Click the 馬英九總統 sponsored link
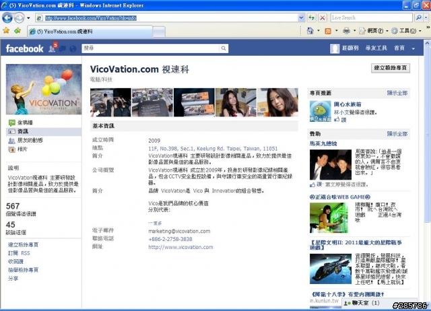The height and width of the screenshot is (311, 431). (x=323, y=143)
